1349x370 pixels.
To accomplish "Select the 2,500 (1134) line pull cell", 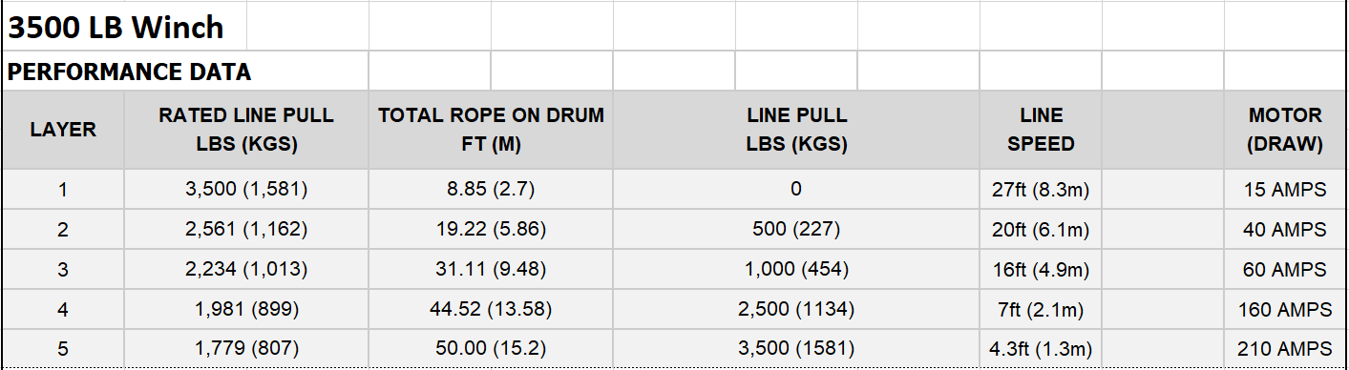I will (796, 310).
